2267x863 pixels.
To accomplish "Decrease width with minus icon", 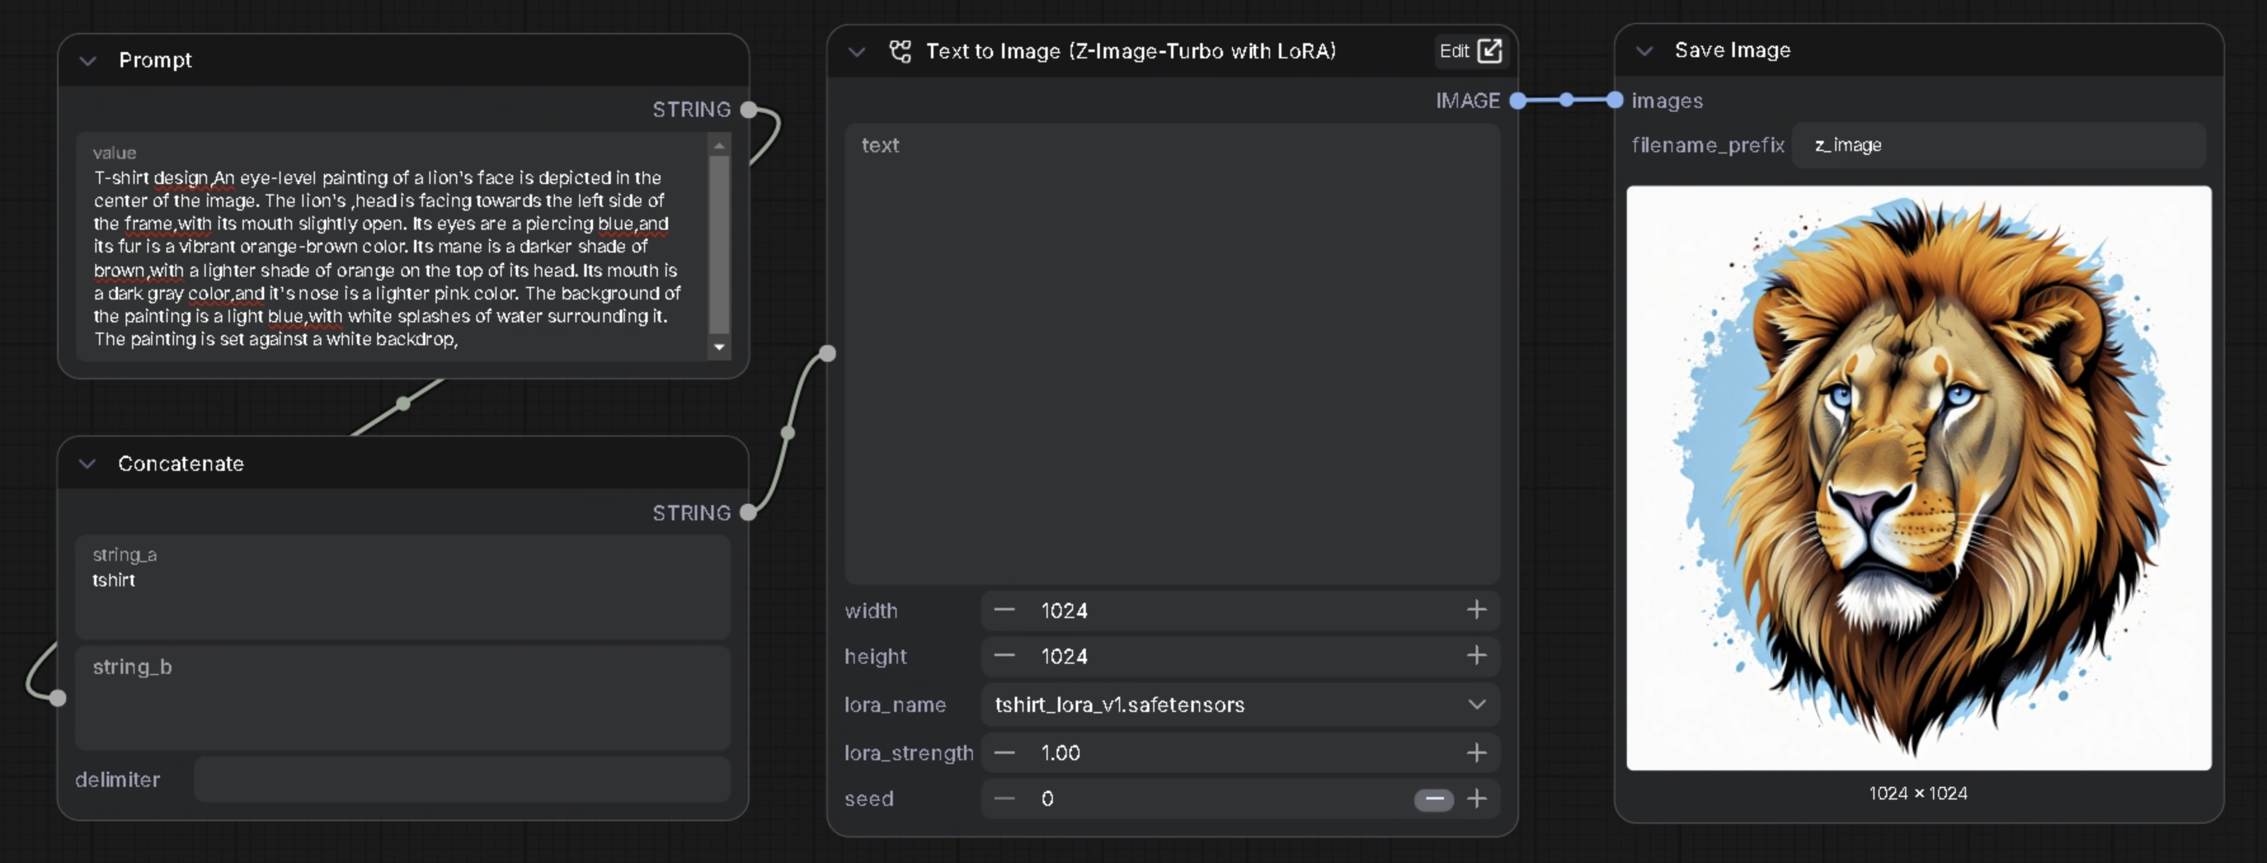I will click(1004, 610).
